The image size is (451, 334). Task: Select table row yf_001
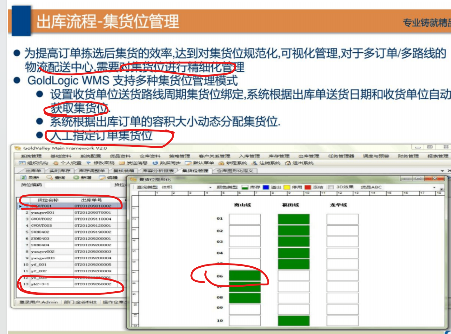pyautogui.click(x=72, y=265)
